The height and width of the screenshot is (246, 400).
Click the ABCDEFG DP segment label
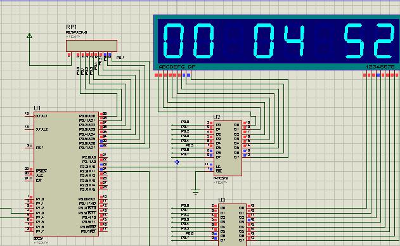tap(177, 67)
